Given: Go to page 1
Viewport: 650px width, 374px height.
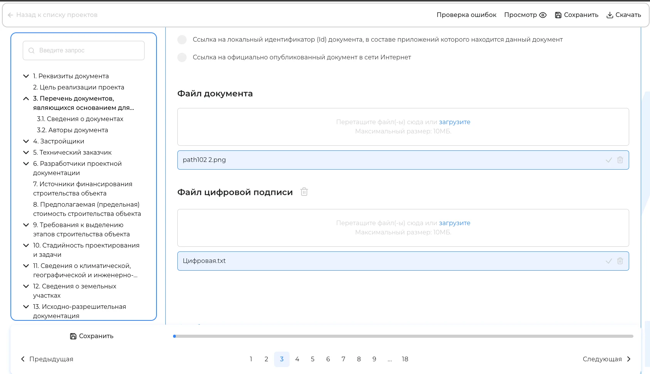Looking at the screenshot, I should tap(251, 359).
